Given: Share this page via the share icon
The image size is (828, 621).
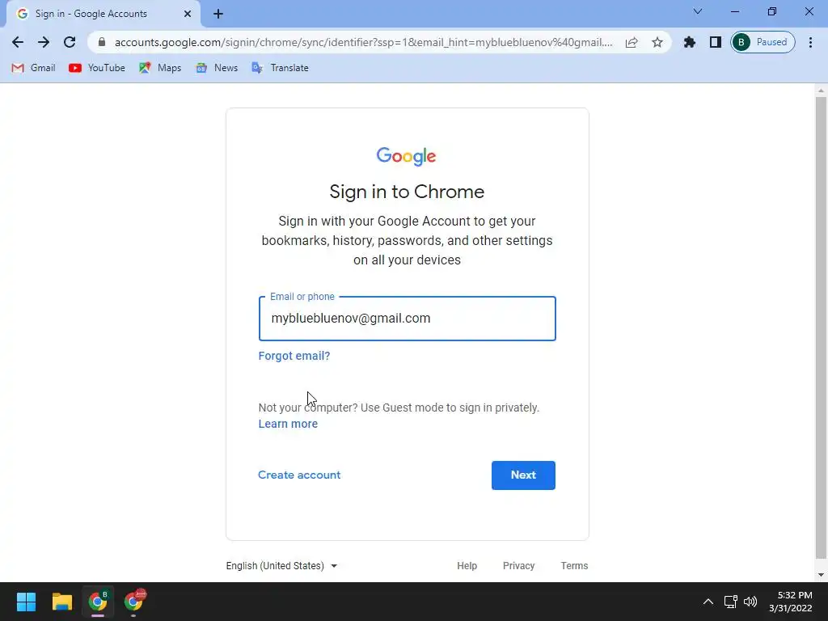Looking at the screenshot, I should 632,42.
